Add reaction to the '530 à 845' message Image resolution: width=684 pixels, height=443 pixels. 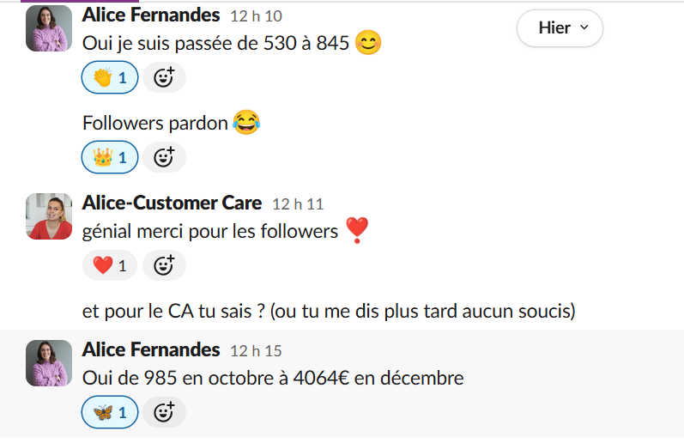(164, 78)
